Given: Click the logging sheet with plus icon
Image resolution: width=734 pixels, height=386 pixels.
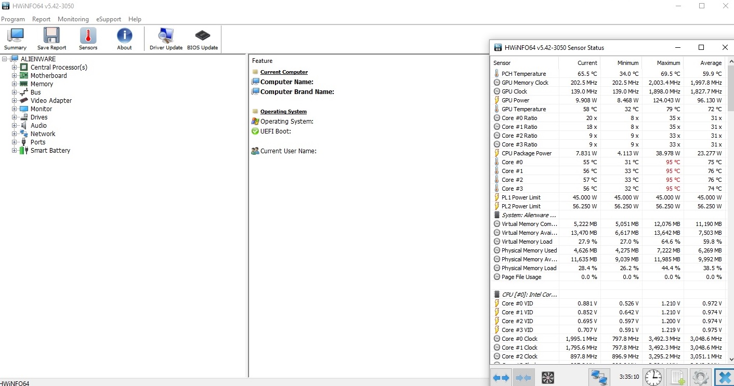Looking at the screenshot, I should 677,378.
